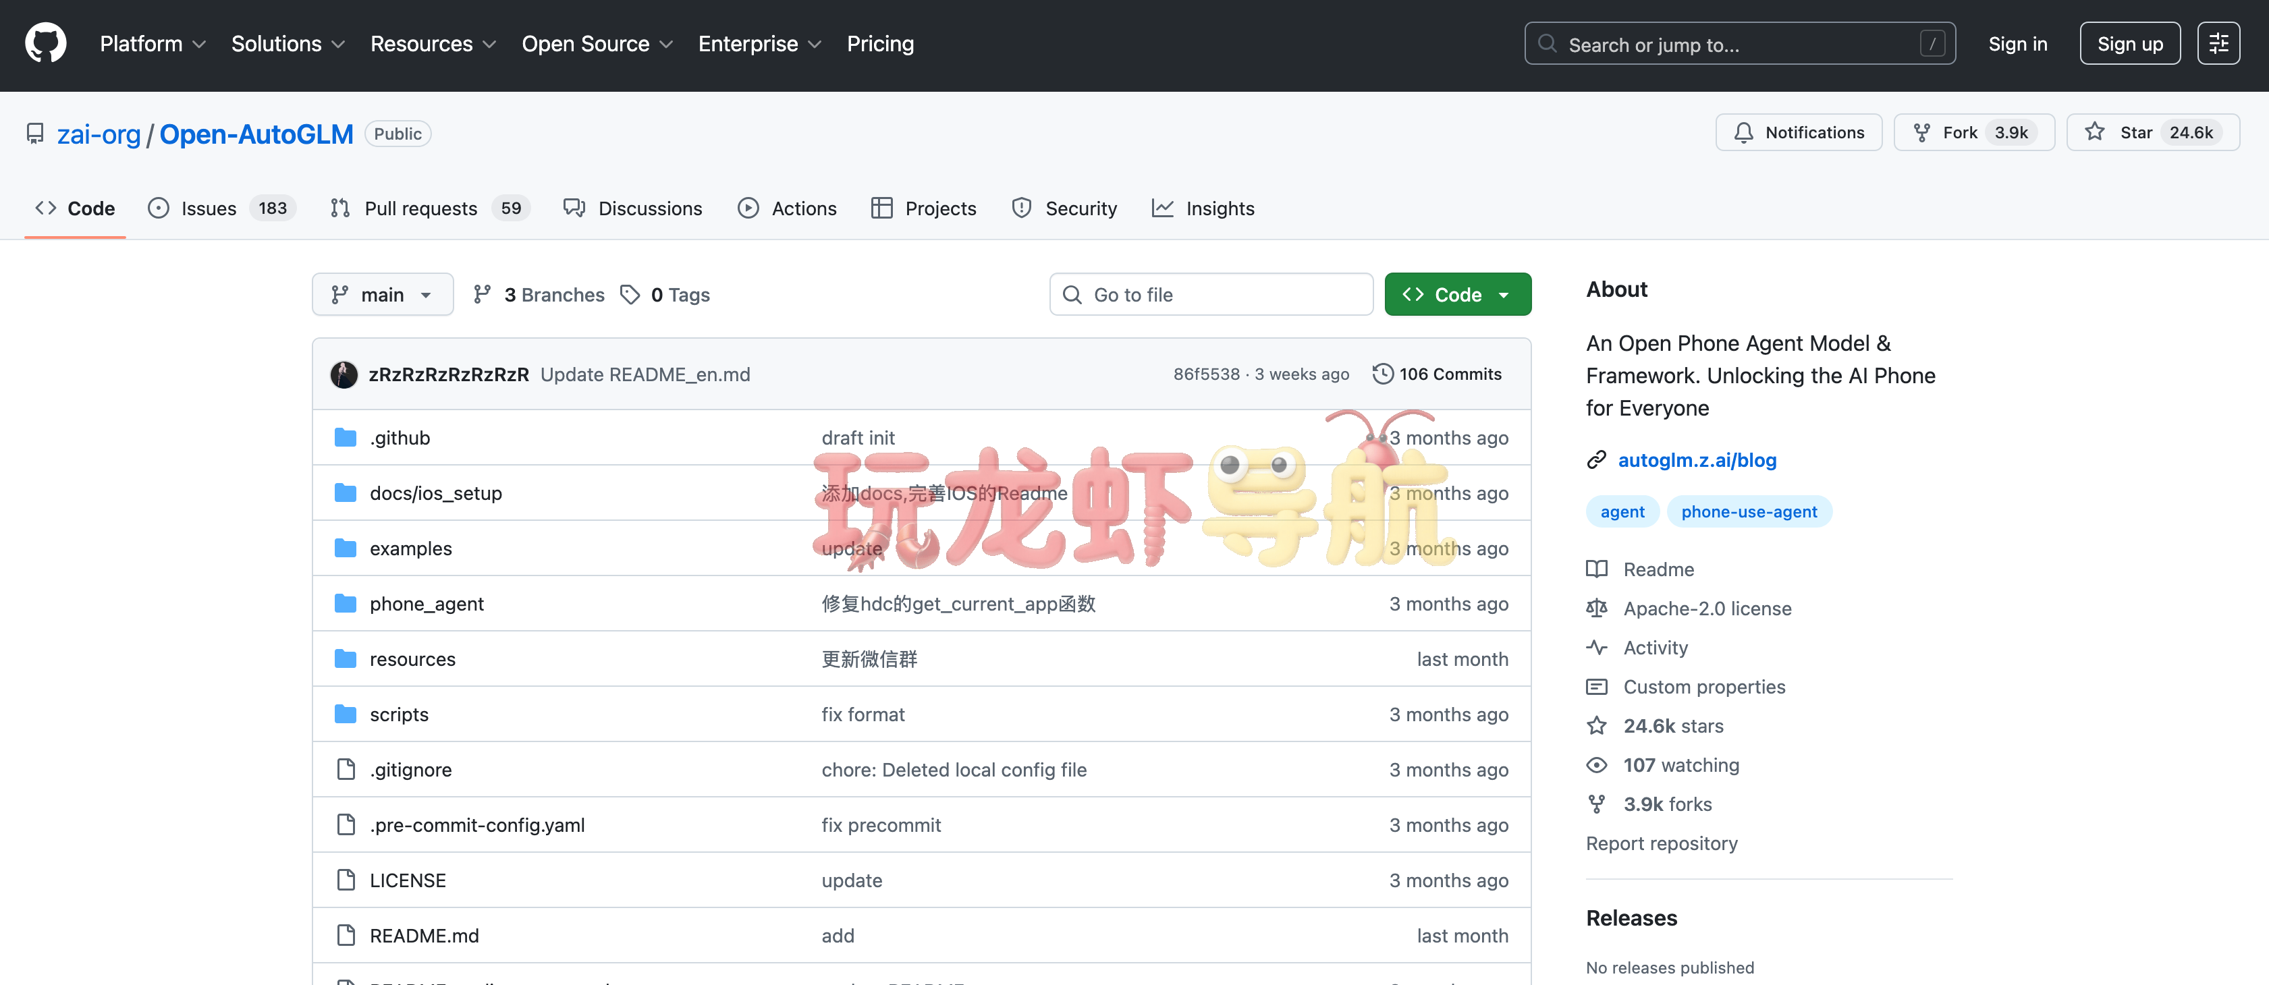Click the commit history clock icon
This screenshot has height=985, width=2269.
[x=1383, y=374]
